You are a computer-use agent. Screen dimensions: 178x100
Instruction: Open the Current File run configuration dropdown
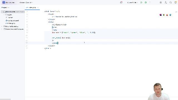pyautogui.click(x=132, y=2)
